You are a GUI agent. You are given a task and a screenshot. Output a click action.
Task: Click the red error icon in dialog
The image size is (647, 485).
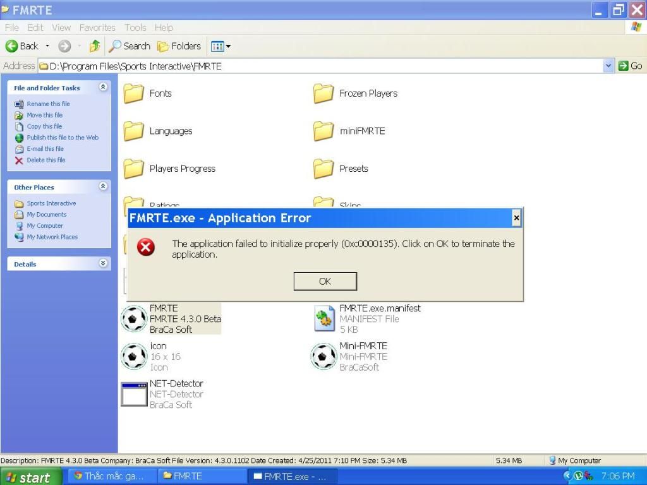pyautogui.click(x=146, y=247)
